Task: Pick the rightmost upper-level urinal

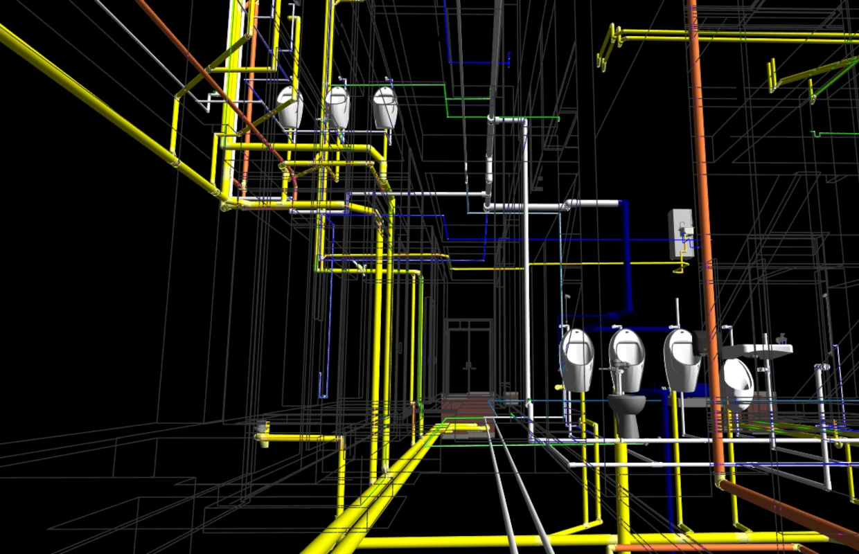Action: (385, 107)
